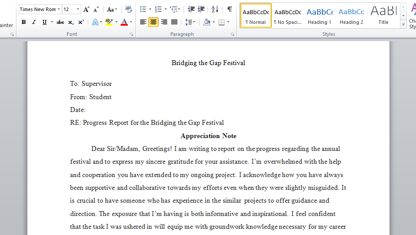The width and height of the screenshot is (416, 235).
Task: Click Increase Indent icon
Action: tap(201, 9)
